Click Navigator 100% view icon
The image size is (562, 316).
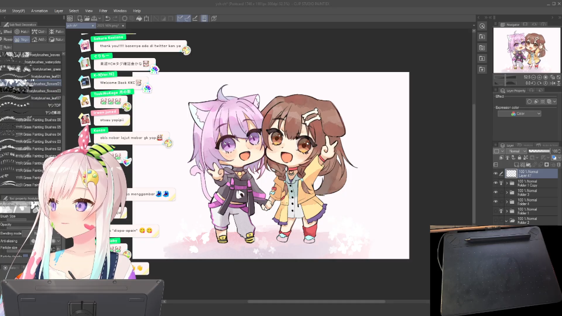[545, 77]
